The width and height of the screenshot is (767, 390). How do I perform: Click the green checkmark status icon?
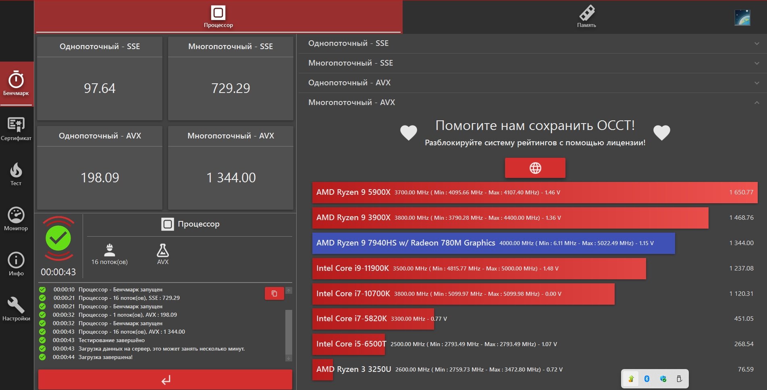(58, 238)
